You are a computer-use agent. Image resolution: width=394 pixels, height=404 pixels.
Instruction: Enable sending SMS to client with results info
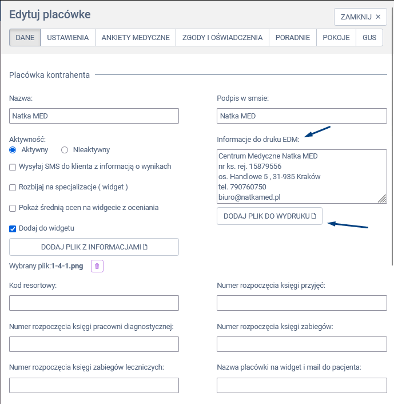point(13,167)
